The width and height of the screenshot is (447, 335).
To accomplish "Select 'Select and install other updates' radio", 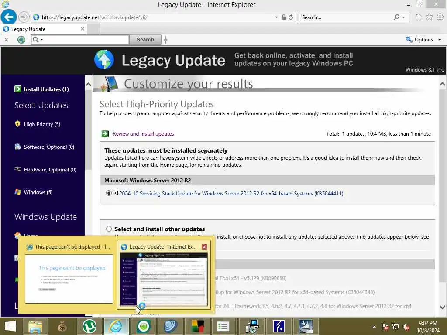I will click(x=109, y=229).
